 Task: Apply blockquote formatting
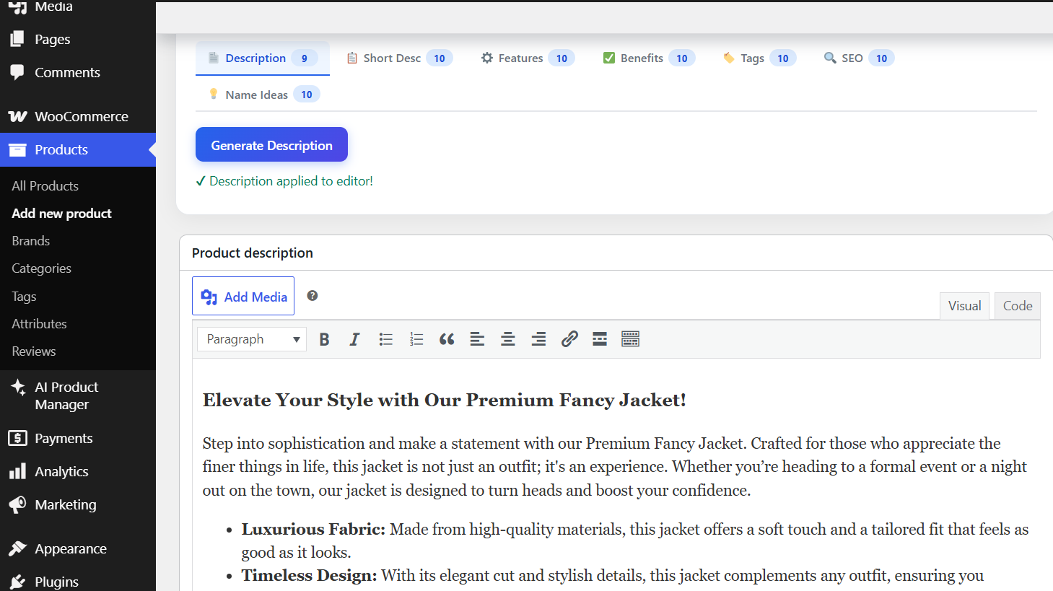[x=447, y=339]
